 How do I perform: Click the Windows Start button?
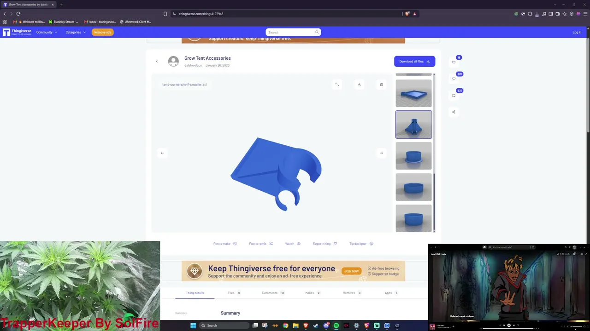(193, 325)
